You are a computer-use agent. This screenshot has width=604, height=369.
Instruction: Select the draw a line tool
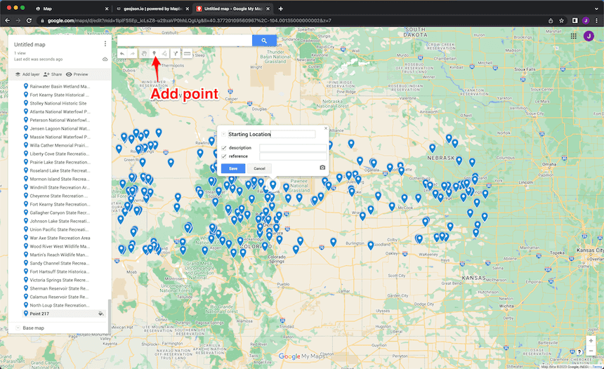[x=164, y=54]
